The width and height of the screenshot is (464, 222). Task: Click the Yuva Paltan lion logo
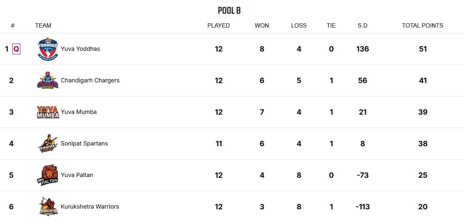[48, 175]
